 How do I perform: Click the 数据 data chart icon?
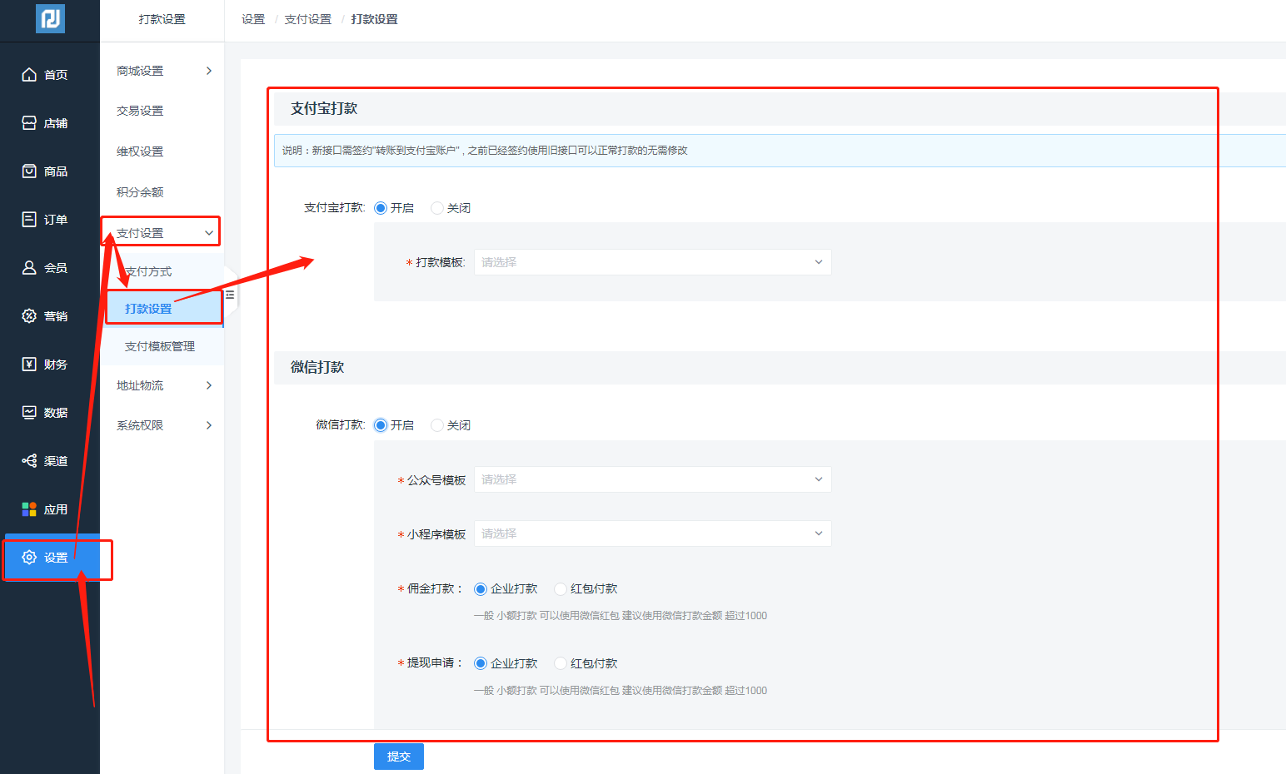[29, 412]
